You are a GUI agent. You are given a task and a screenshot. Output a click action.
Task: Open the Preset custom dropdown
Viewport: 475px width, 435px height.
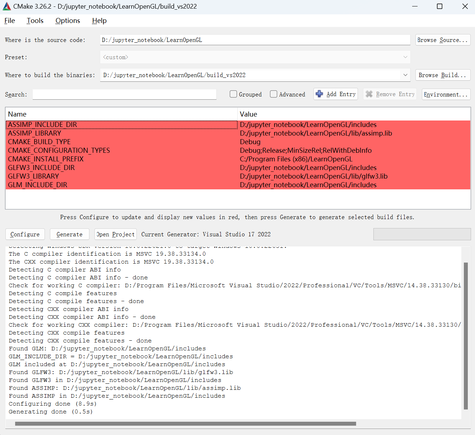click(255, 57)
